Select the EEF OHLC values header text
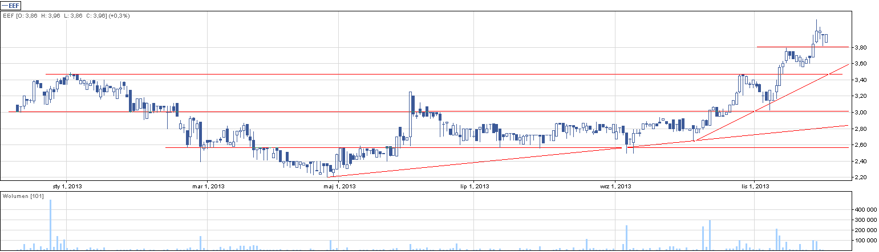 click(67, 16)
